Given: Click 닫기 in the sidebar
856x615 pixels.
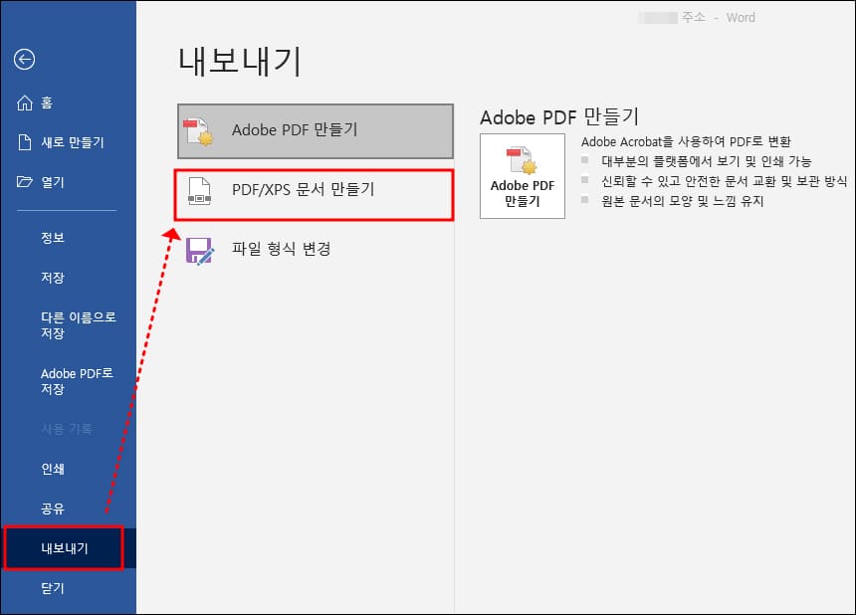Looking at the screenshot, I should click(x=69, y=588).
